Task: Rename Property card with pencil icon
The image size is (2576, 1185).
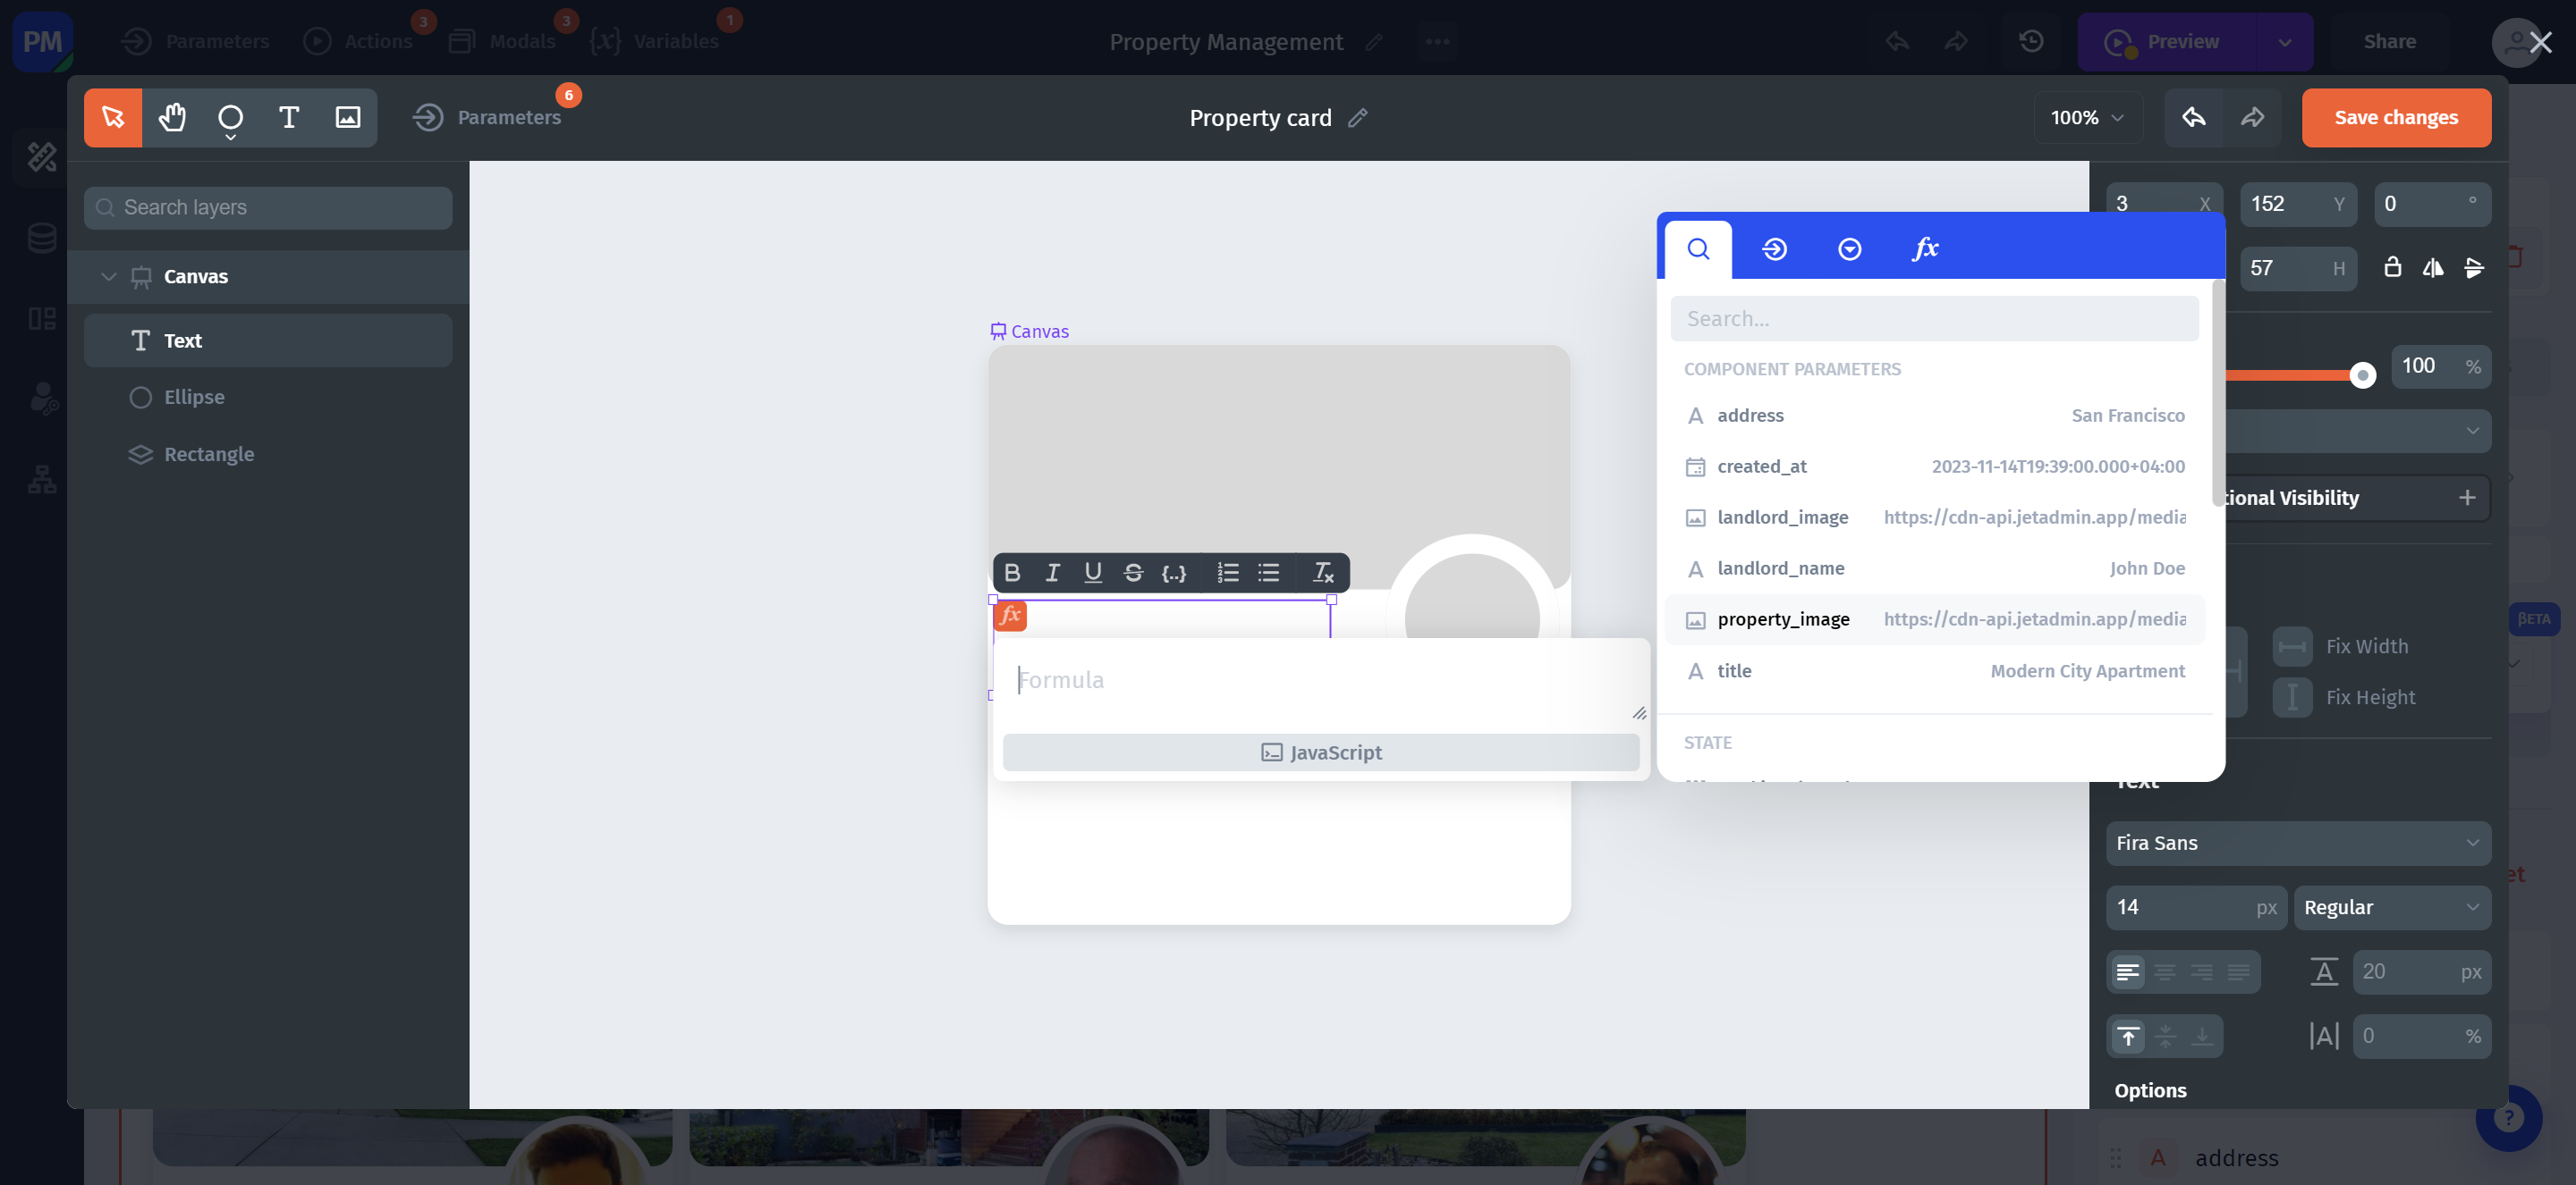Action: 1357,117
